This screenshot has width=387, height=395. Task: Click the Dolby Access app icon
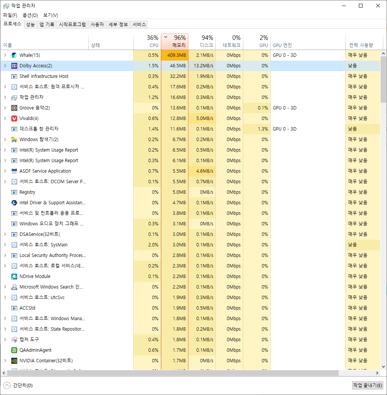(14, 66)
